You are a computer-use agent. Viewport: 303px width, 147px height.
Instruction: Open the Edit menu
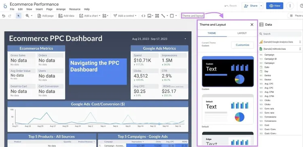[x=20, y=9]
